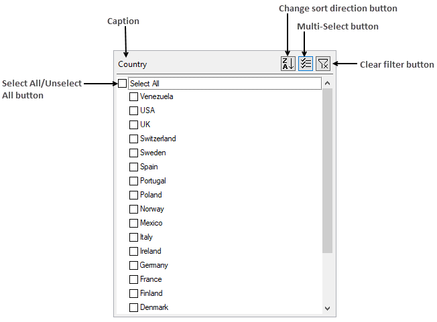Tick the Sweden checkbox
Screen dimensions: 437x322
tap(134, 153)
